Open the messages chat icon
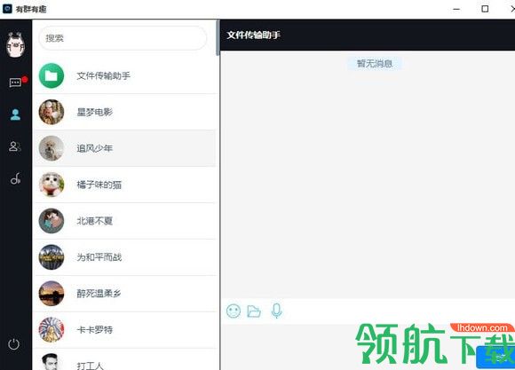 coord(15,83)
